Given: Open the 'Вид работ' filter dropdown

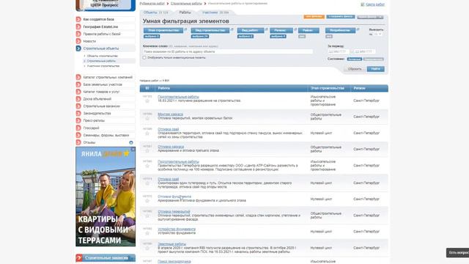Looking at the screenshot, I should 251,30.
